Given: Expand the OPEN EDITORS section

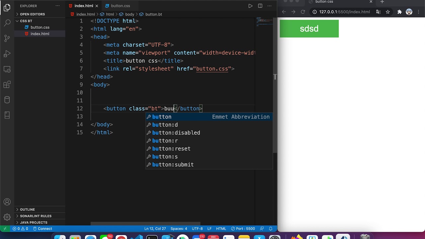Looking at the screenshot, I should click(40, 14).
